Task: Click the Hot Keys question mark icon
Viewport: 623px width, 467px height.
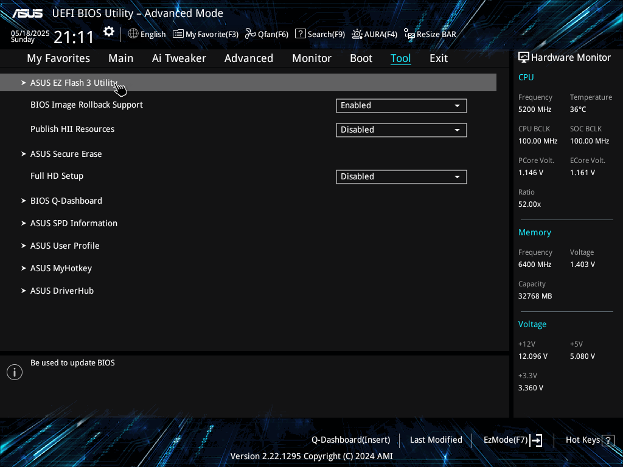Action: [x=608, y=440]
